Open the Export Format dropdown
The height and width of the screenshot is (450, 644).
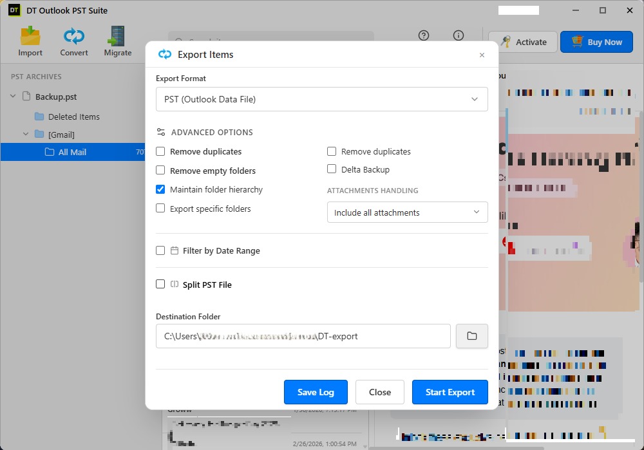(x=321, y=99)
